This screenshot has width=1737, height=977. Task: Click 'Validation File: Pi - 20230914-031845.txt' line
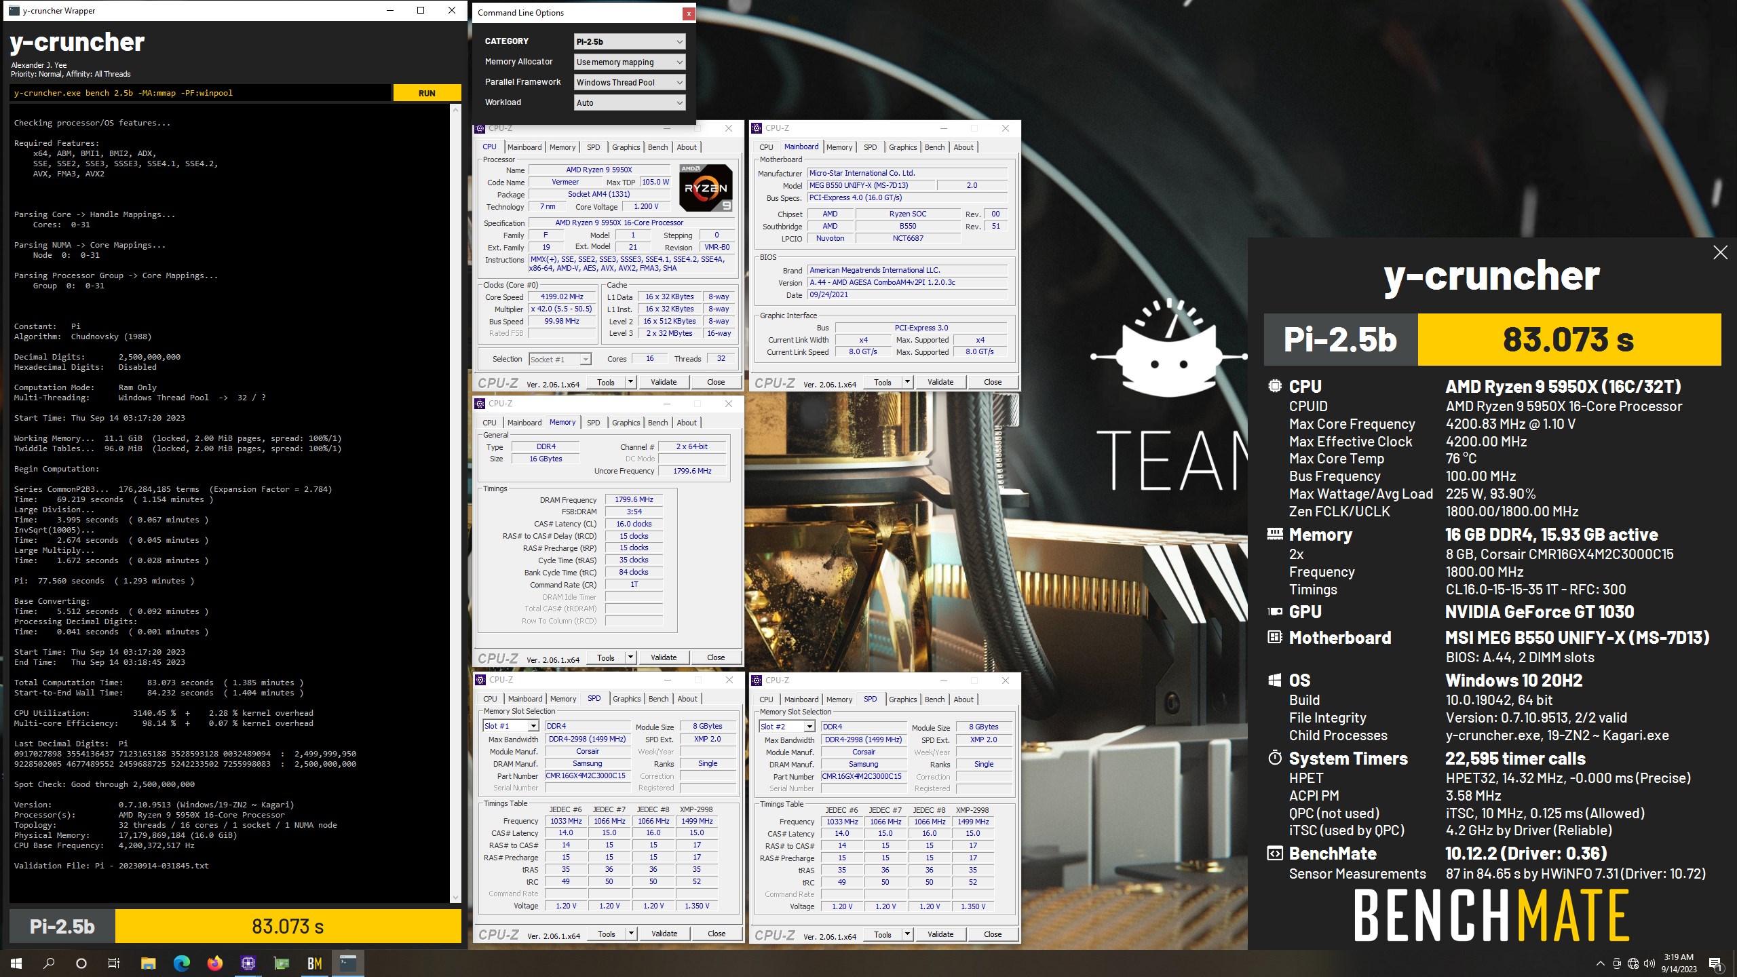(x=111, y=866)
